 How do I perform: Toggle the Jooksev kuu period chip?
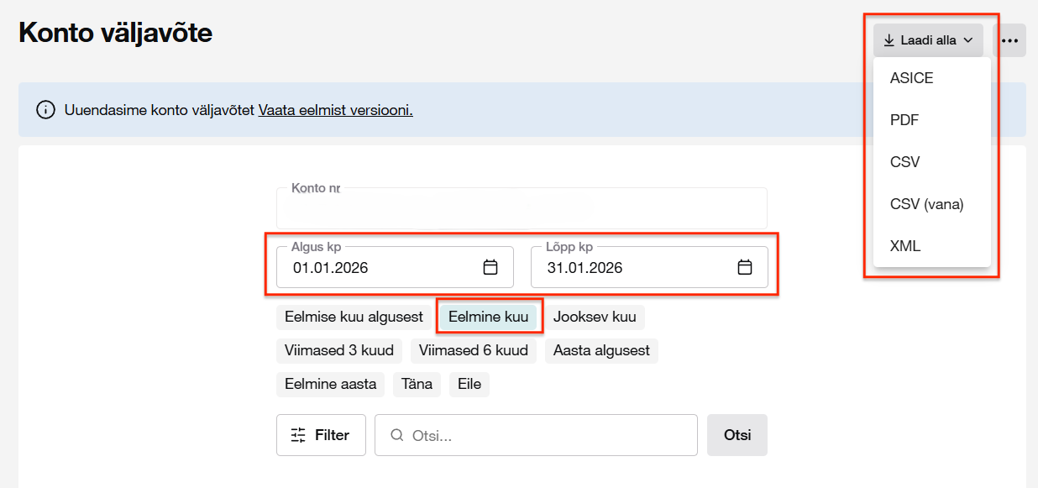coord(595,317)
